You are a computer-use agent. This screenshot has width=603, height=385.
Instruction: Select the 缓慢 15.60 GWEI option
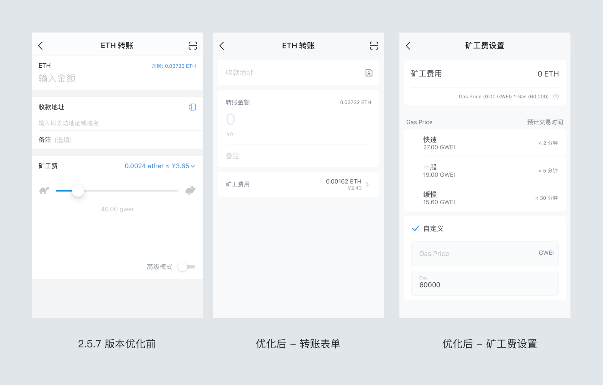485,198
